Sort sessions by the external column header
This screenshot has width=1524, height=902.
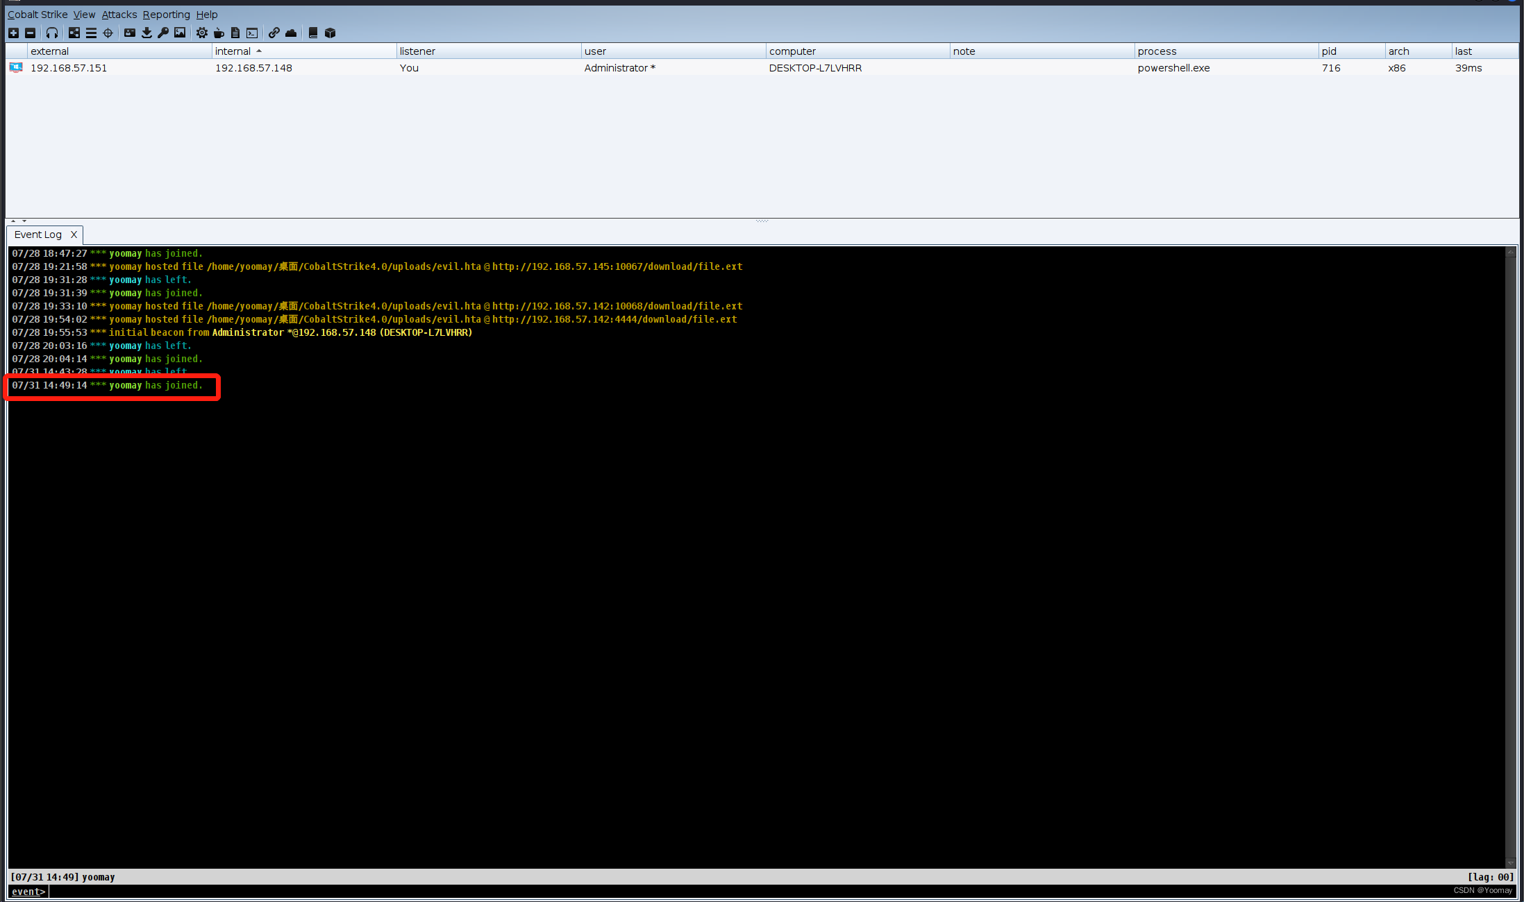(119, 51)
